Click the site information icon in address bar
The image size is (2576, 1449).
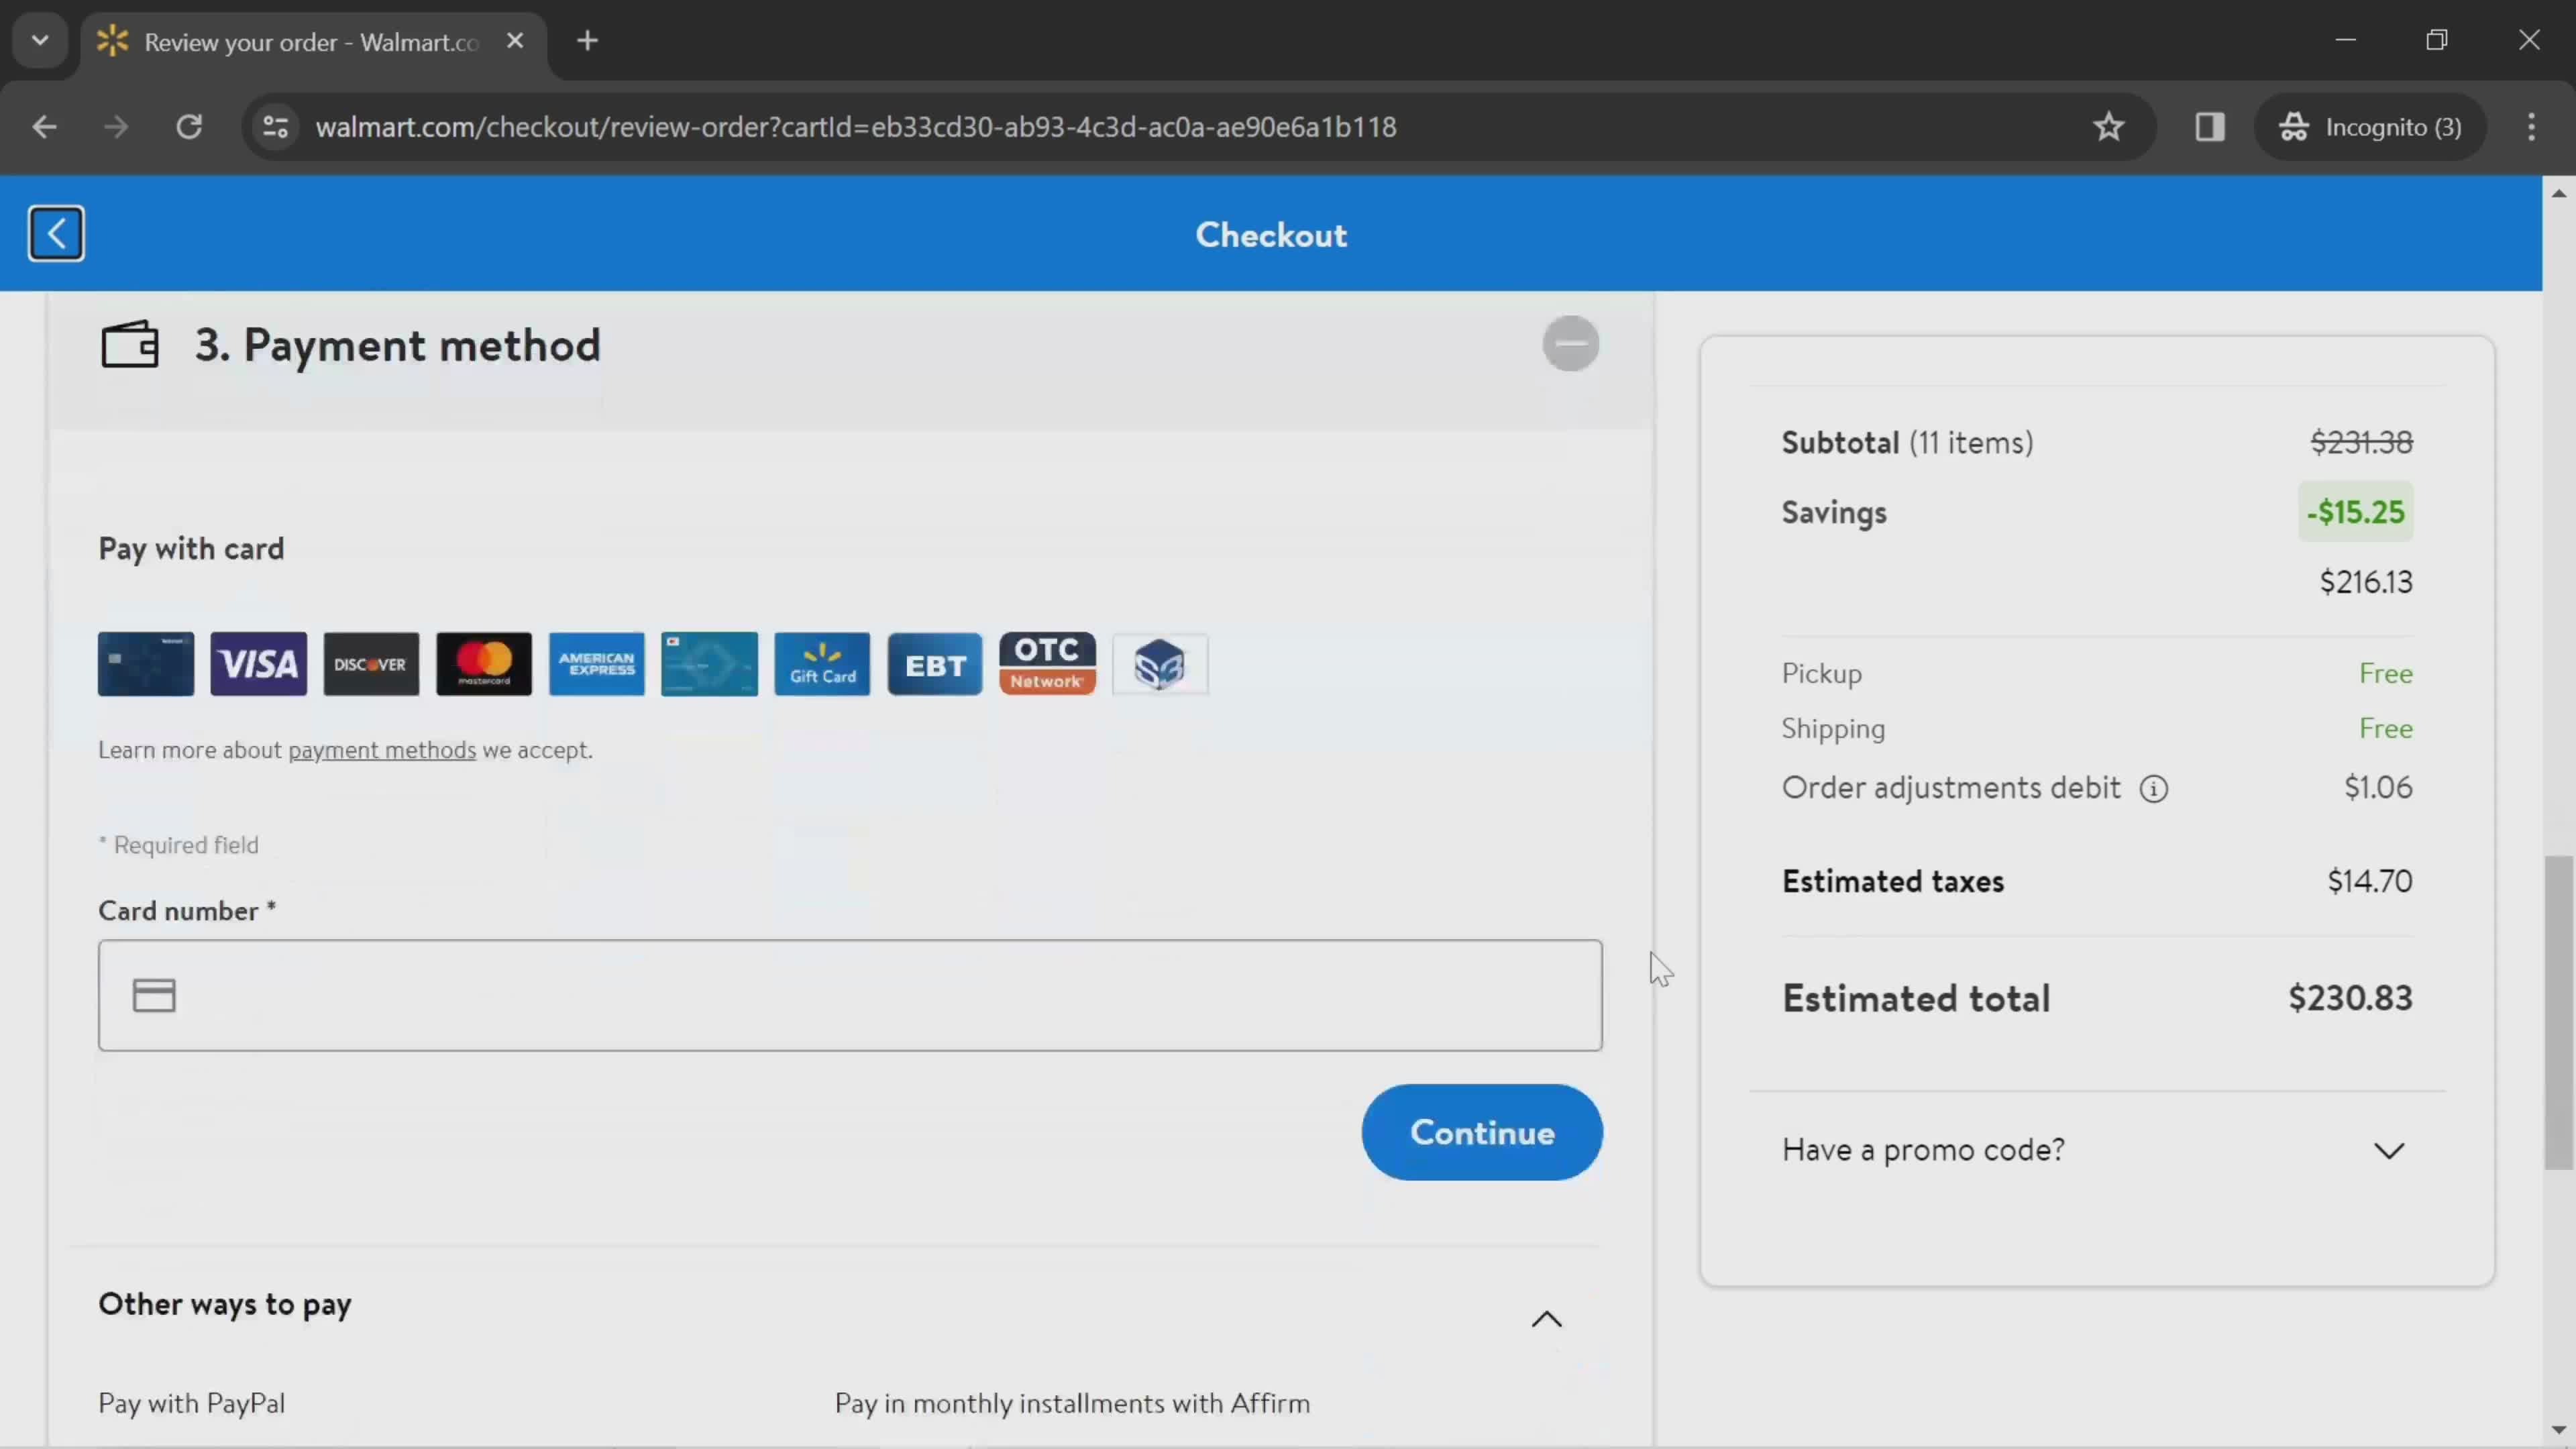pyautogui.click(x=275, y=127)
